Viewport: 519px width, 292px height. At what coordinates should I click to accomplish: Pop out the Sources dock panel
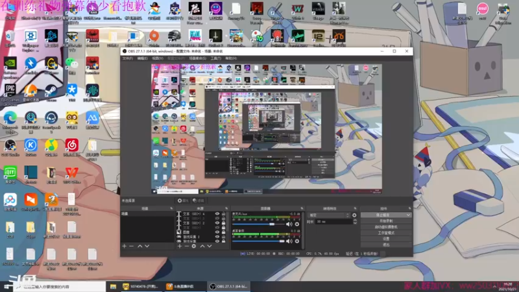(226, 208)
